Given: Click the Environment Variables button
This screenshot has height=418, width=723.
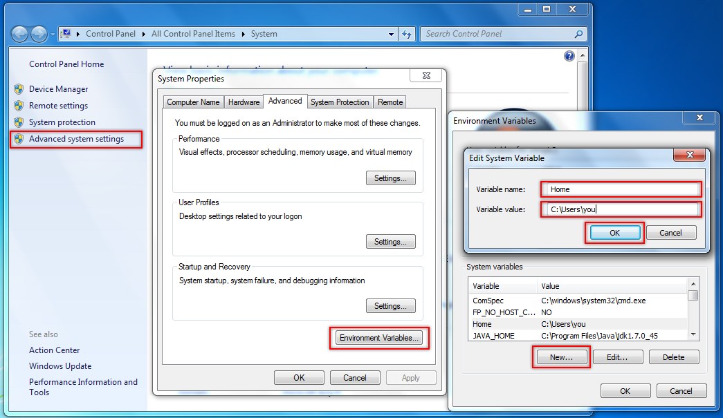Looking at the screenshot, I should pos(379,338).
